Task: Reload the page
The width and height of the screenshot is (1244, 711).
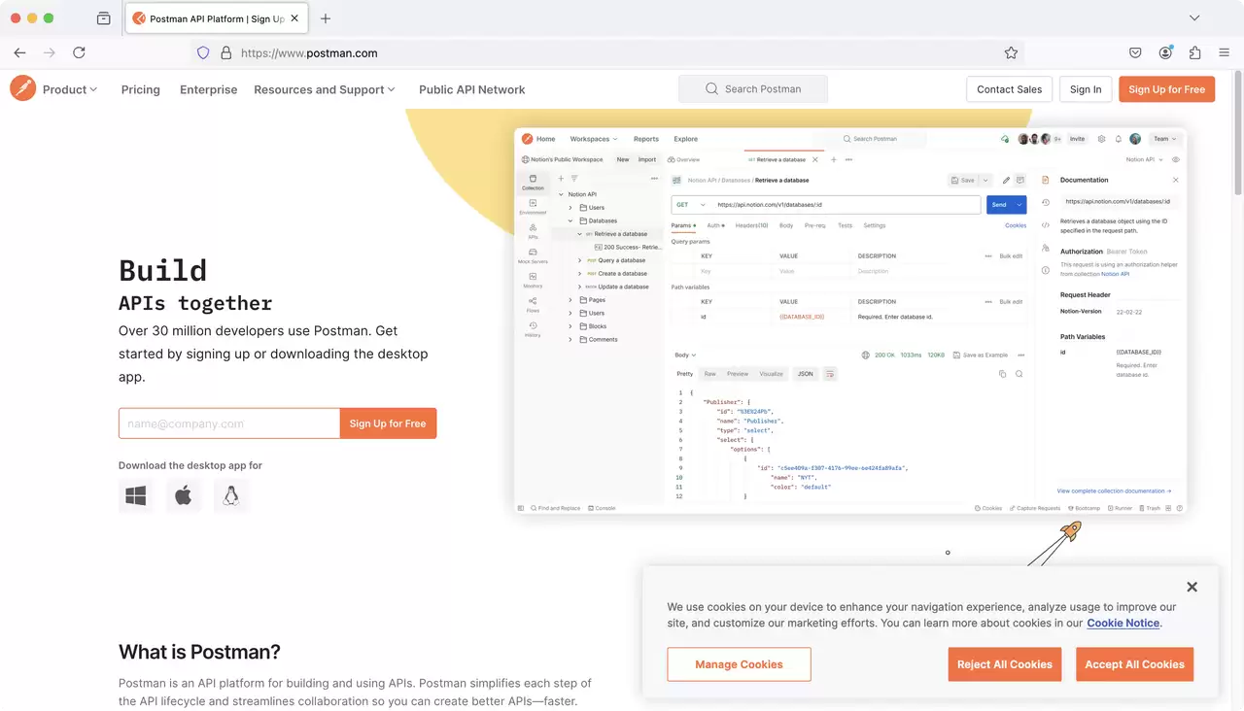Action: coord(79,52)
